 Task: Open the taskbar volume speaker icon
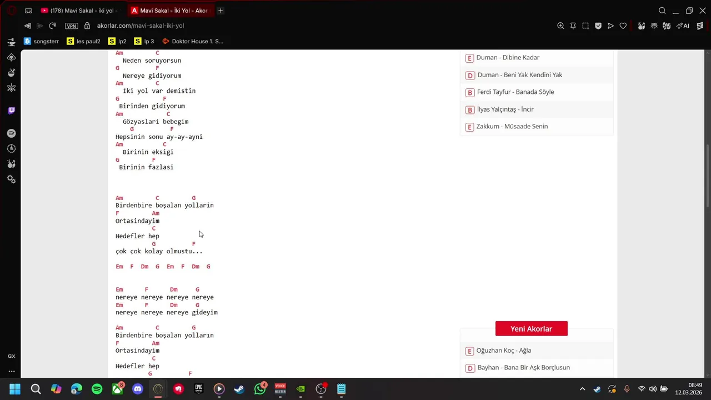tap(653, 389)
